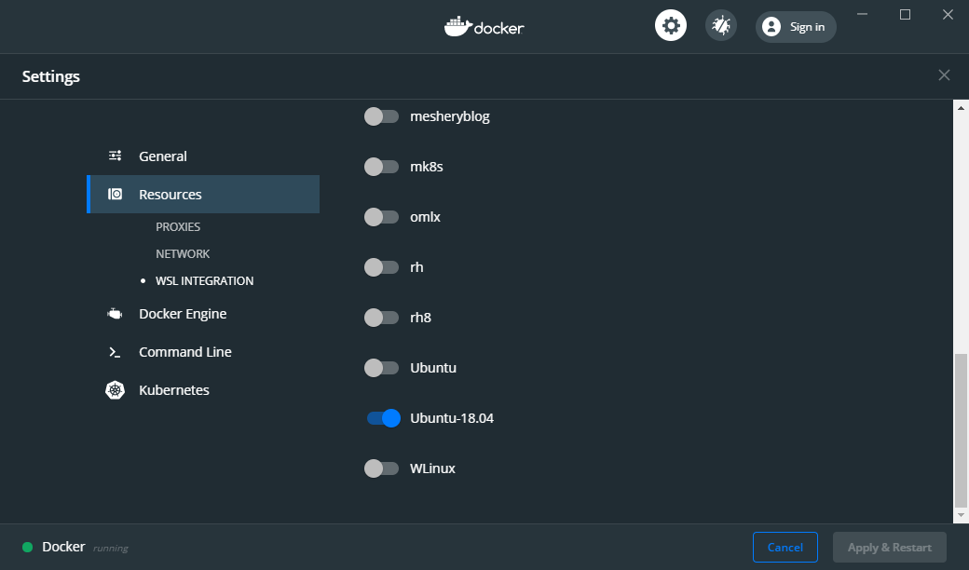Click the Kubernetes wheel icon
969x570 pixels.
(x=115, y=389)
